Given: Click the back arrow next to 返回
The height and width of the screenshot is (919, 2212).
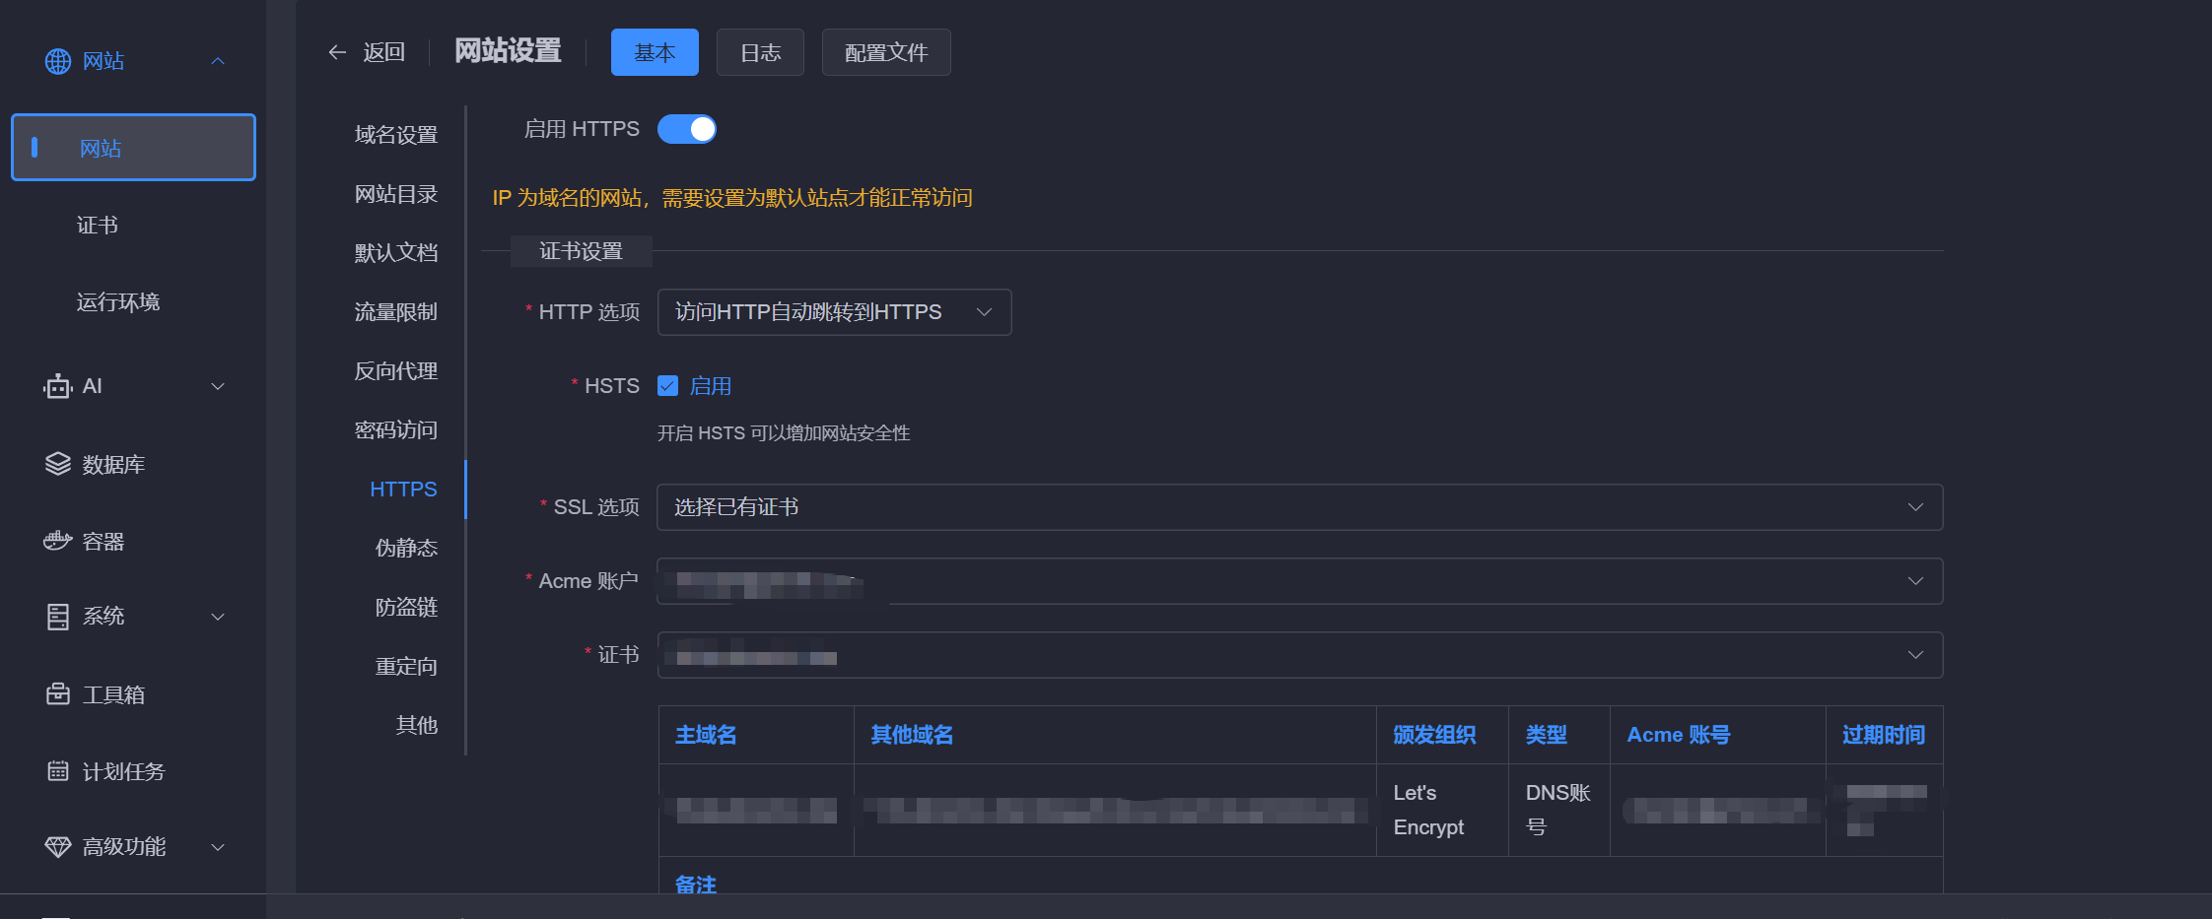Looking at the screenshot, I should click(337, 52).
